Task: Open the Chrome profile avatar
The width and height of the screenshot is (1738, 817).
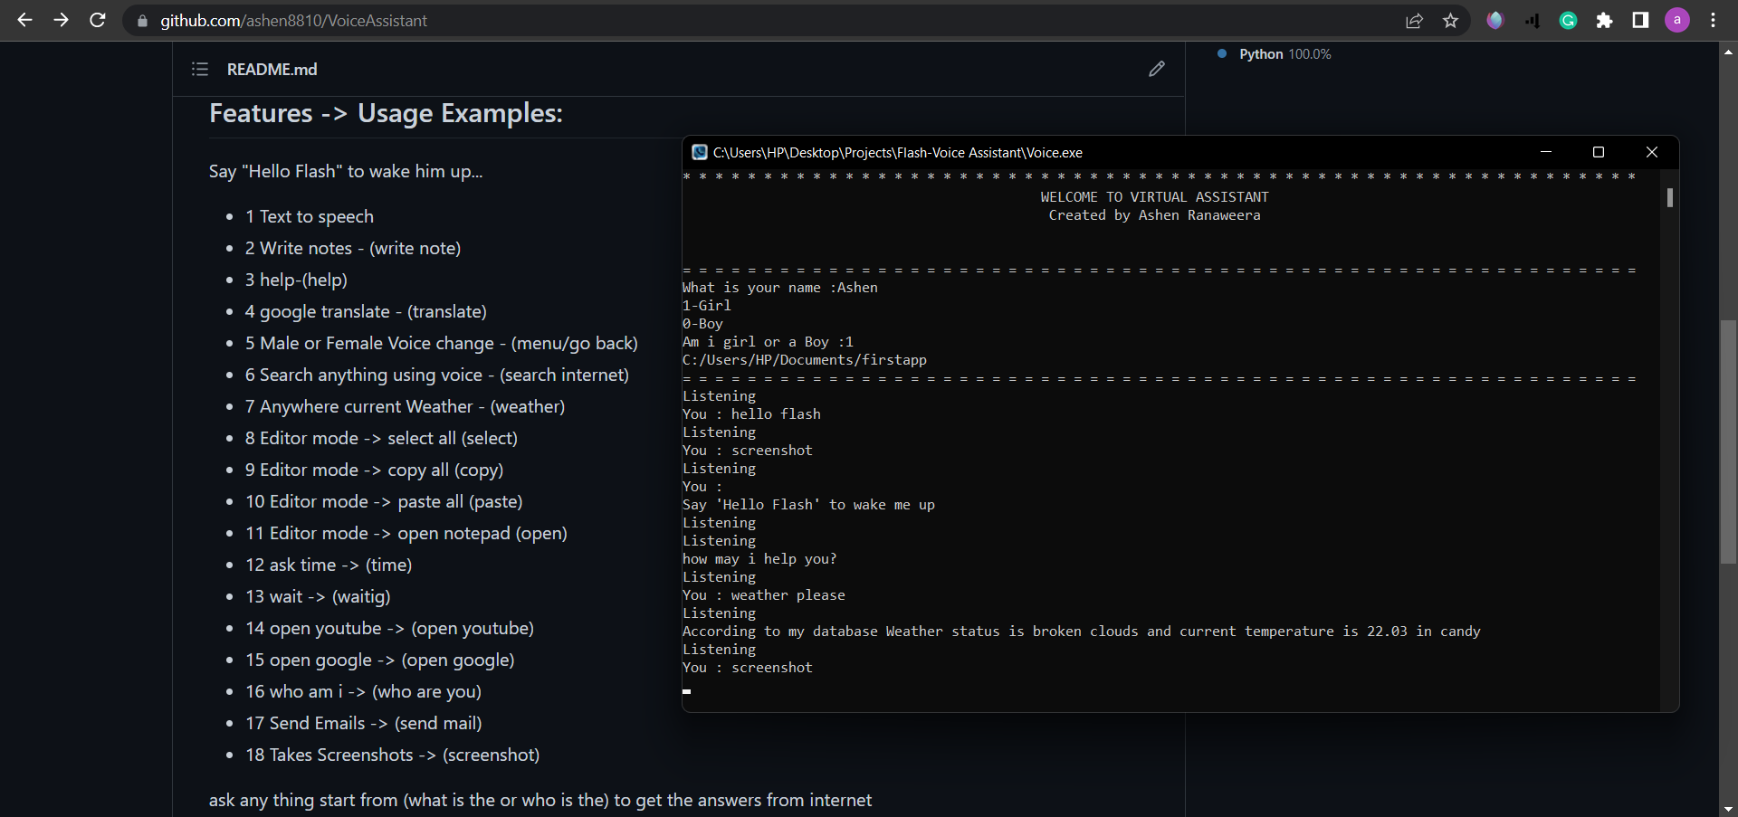Action: pyautogui.click(x=1677, y=20)
